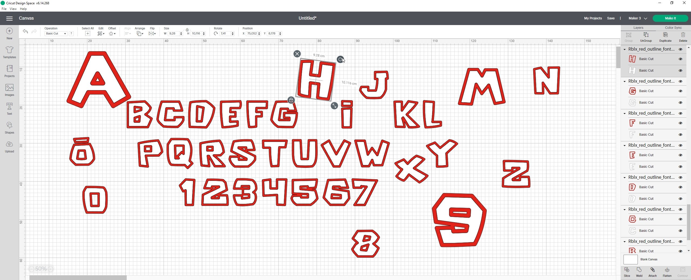Screen dimensions: 691x280
Task: Open the Operation dropdown
Action: point(56,33)
